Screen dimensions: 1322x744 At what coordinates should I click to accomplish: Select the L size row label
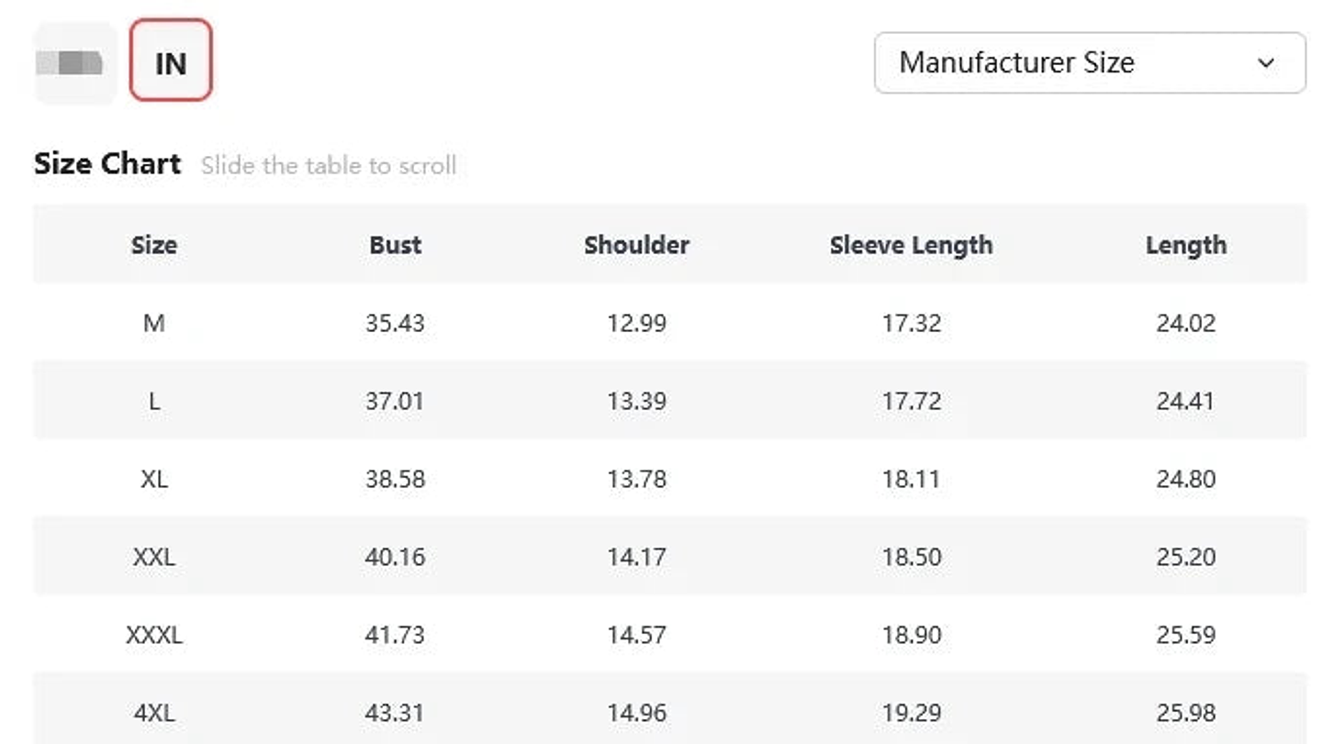click(x=154, y=401)
